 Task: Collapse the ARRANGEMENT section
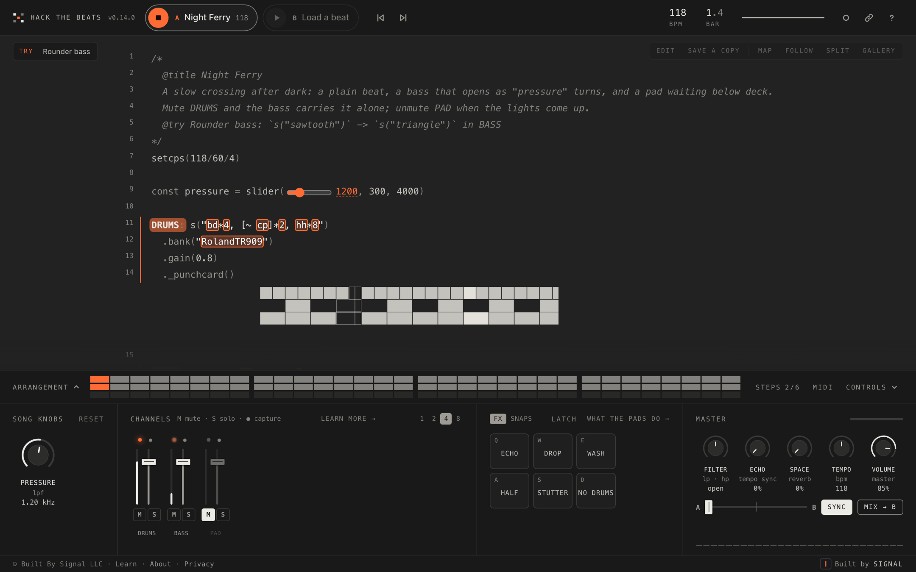coord(46,387)
